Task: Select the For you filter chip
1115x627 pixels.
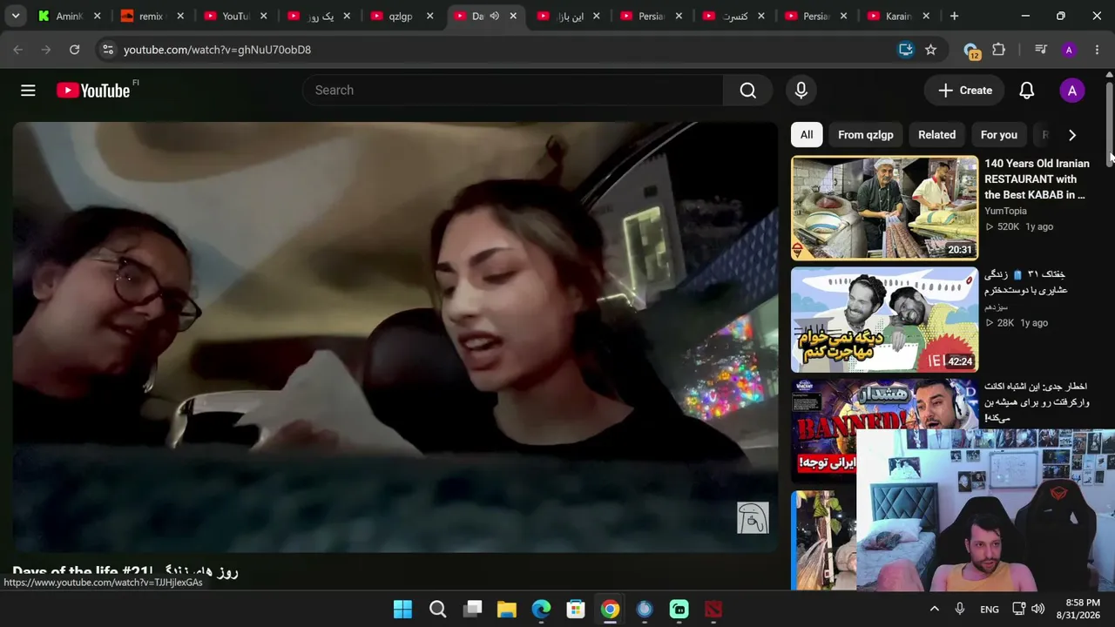Action: [x=998, y=135]
